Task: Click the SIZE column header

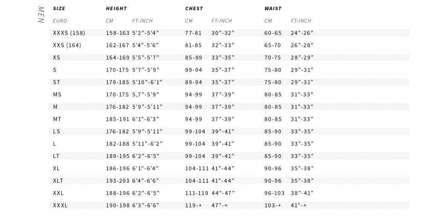Action: [x=59, y=9]
